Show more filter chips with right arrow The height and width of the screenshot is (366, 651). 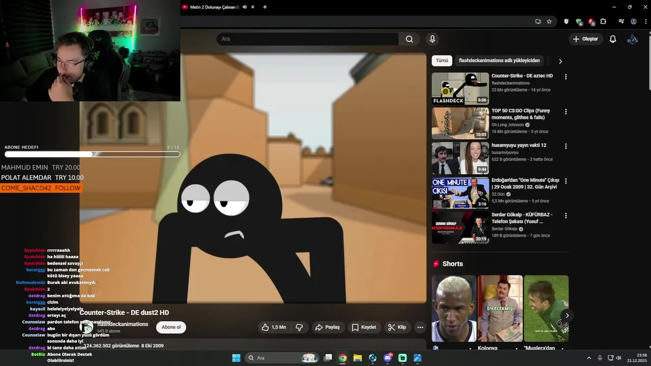(560, 61)
